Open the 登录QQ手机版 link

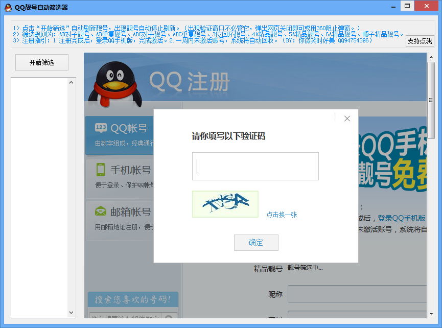[402, 218]
